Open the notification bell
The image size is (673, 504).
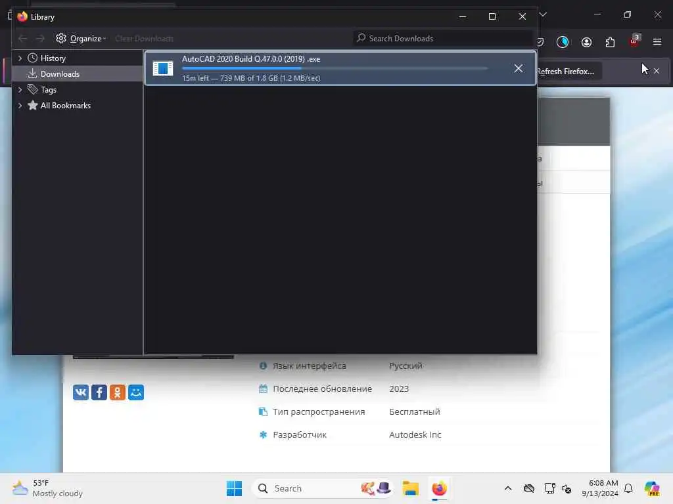628,488
